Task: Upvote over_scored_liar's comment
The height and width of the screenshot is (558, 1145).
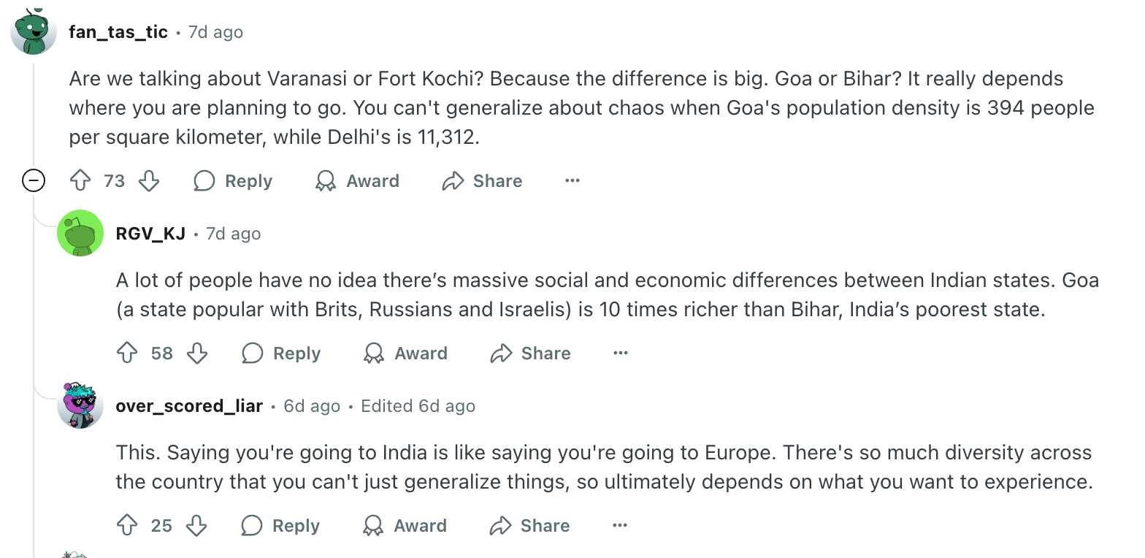Action: [x=128, y=526]
